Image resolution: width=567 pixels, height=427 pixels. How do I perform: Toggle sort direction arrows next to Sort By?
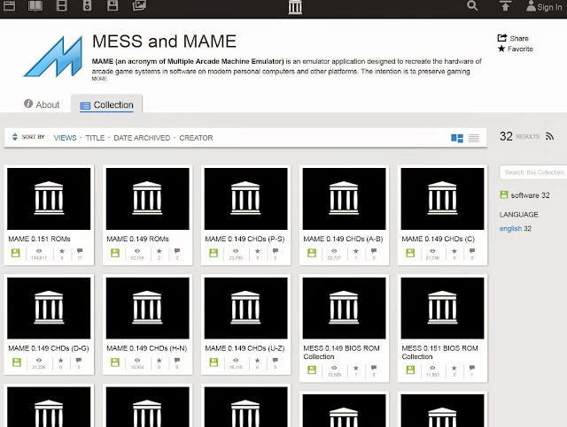tap(15, 137)
